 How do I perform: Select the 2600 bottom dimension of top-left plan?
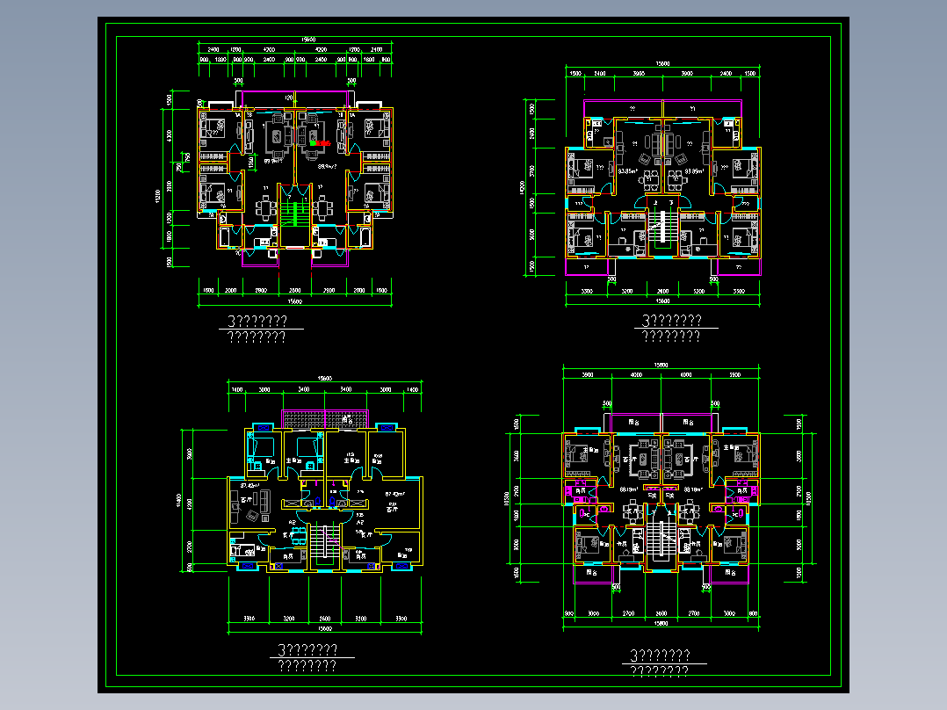295,290
